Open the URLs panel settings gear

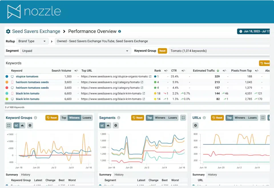pos(195,126)
